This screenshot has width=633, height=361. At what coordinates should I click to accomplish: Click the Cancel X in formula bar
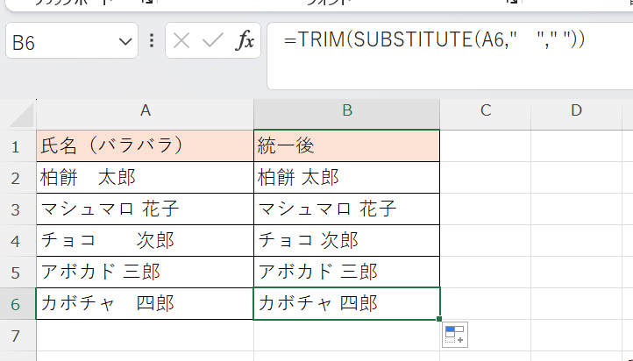[x=181, y=40]
